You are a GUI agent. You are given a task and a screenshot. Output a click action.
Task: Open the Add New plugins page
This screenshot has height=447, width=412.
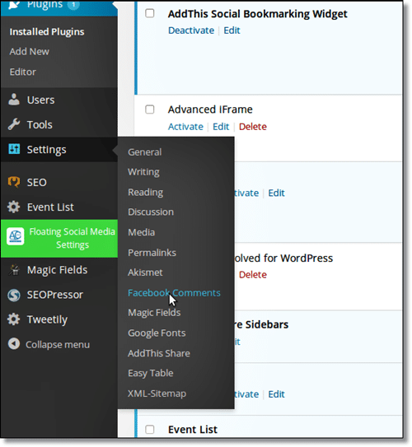[x=30, y=52]
